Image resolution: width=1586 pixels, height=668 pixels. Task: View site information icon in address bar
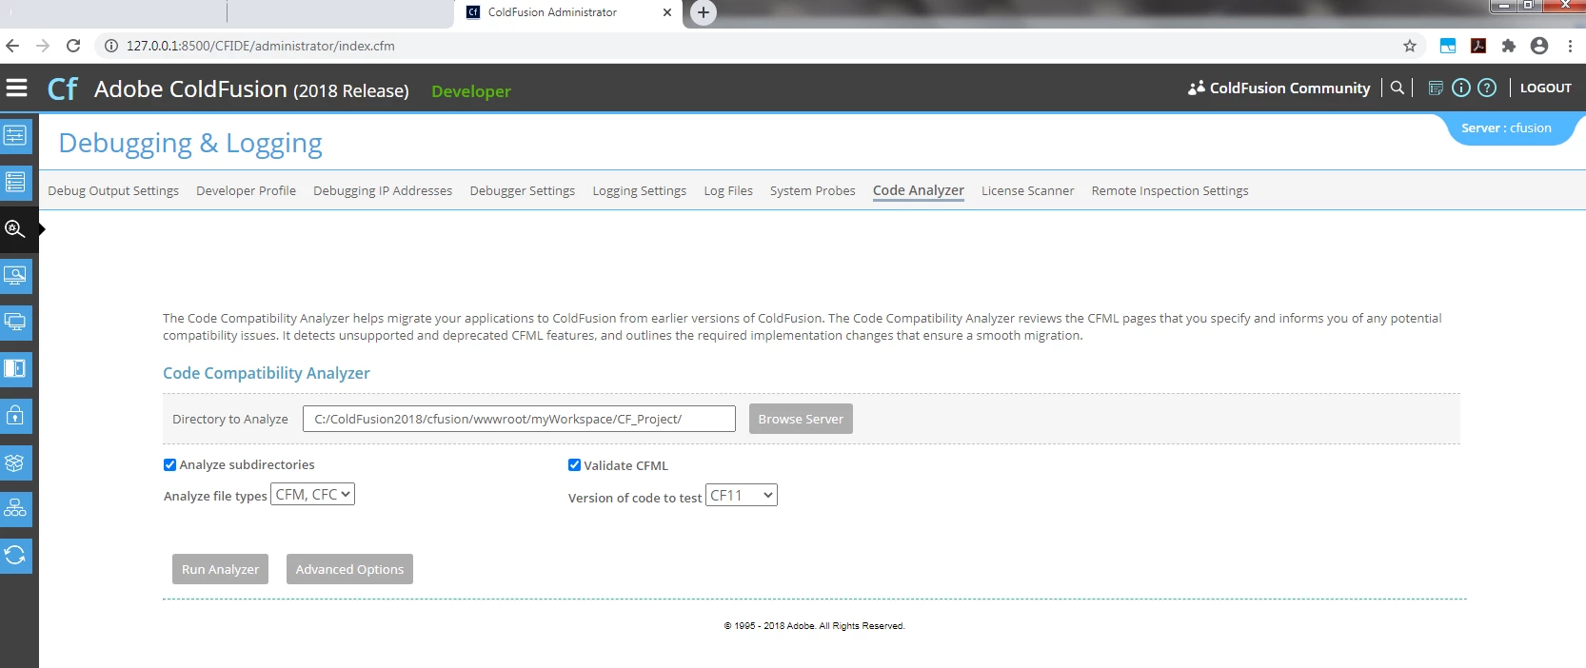point(111,46)
